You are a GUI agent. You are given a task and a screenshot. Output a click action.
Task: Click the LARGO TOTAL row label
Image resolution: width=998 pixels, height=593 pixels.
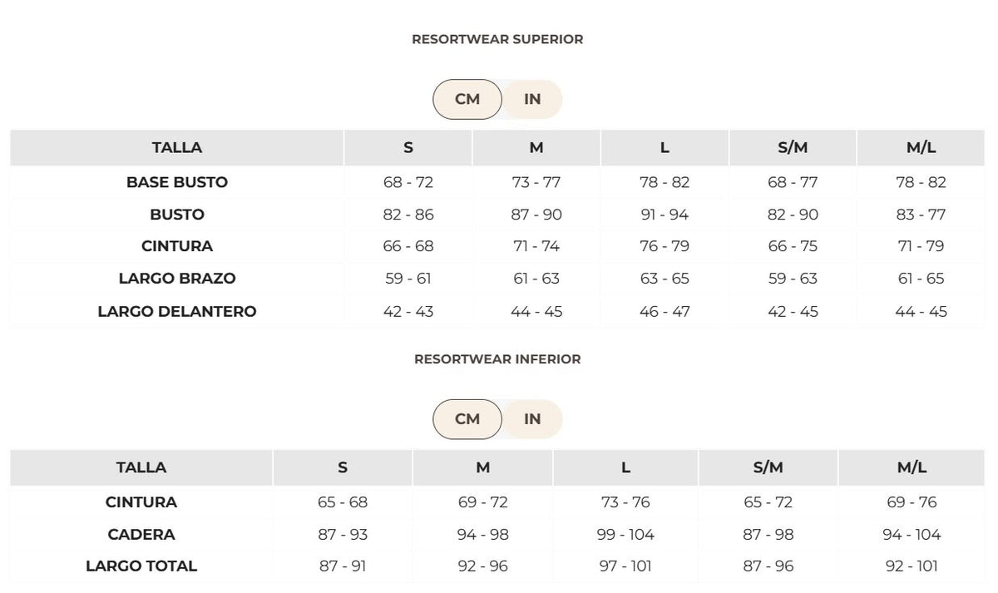coord(141,566)
